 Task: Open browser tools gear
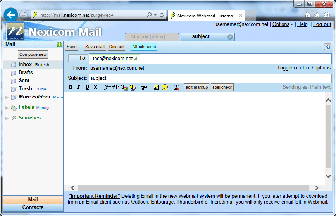click(327, 15)
